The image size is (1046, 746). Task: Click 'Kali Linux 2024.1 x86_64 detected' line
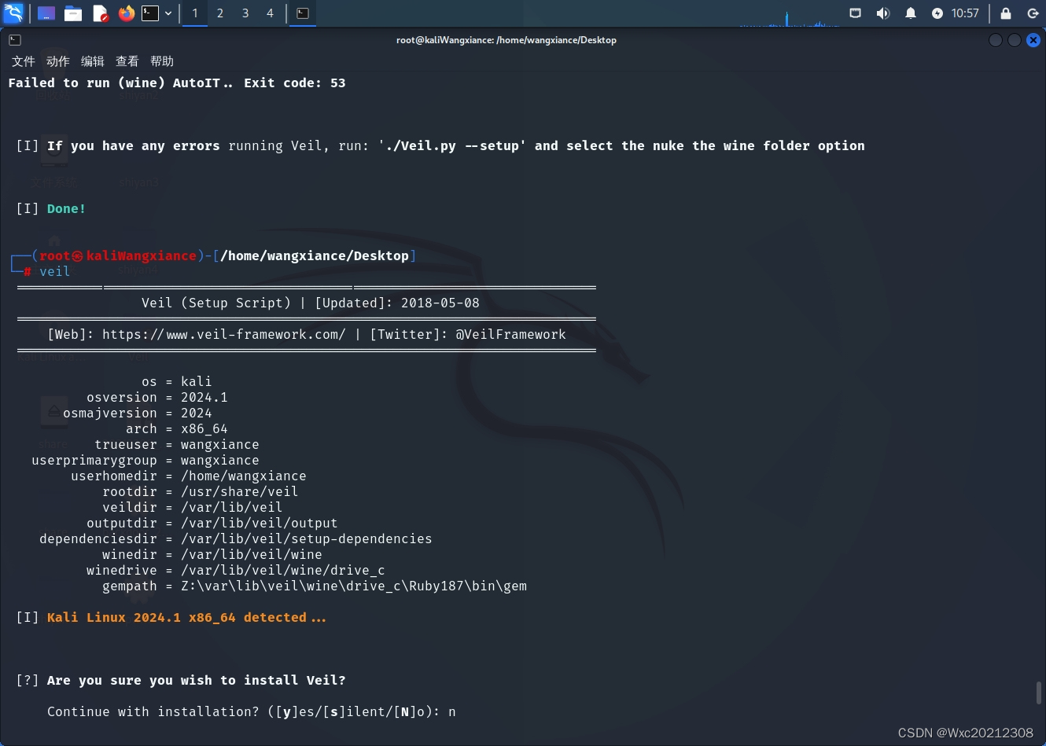186,617
